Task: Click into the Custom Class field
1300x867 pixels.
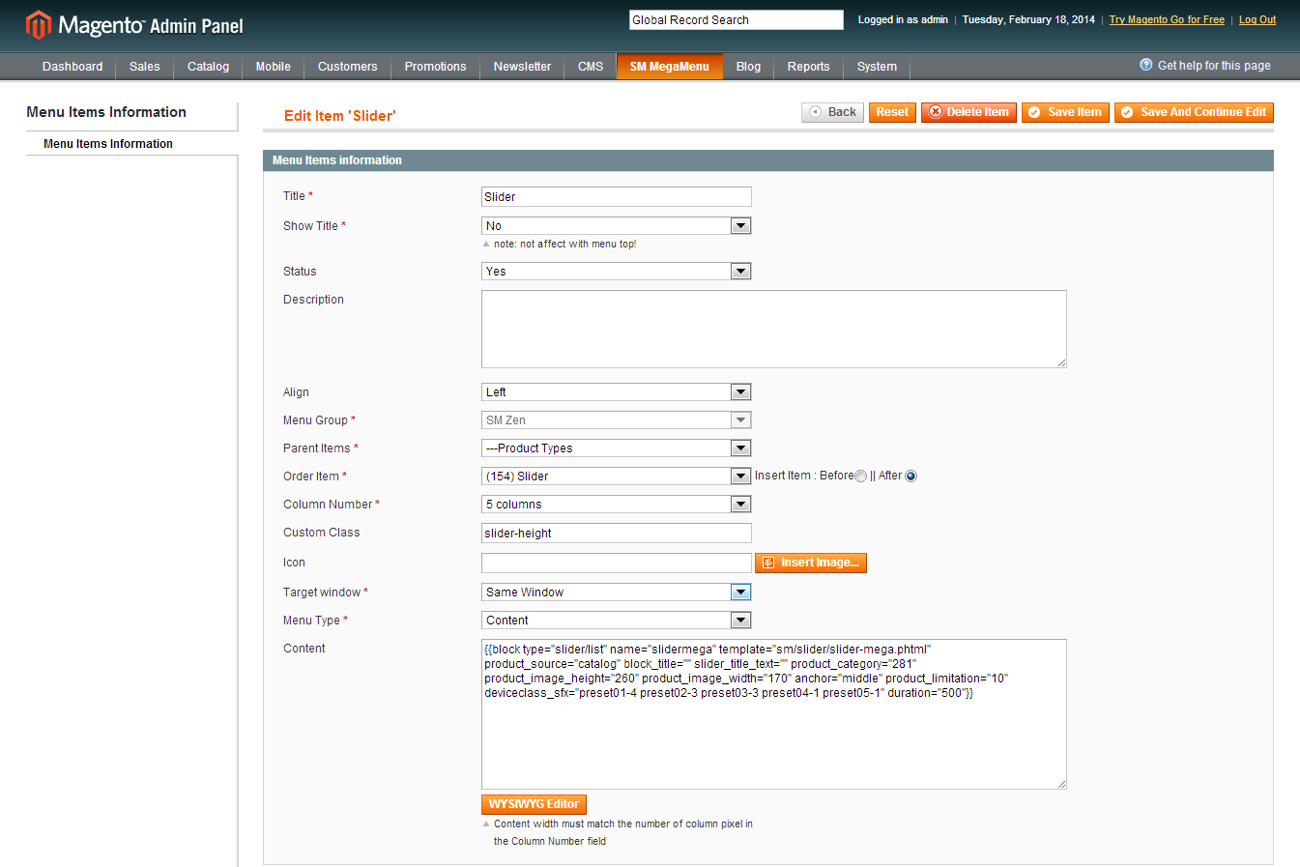Action: point(617,534)
